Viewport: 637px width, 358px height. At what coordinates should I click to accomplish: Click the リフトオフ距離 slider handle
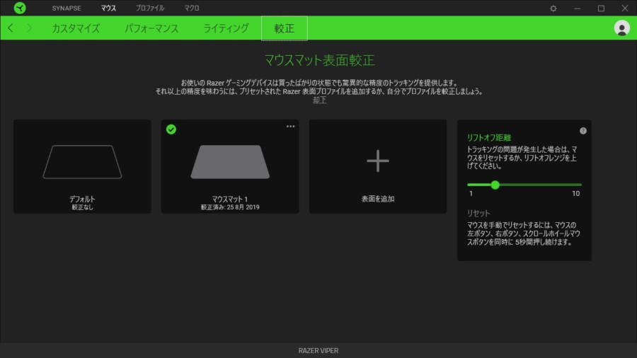[x=495, y=185]
